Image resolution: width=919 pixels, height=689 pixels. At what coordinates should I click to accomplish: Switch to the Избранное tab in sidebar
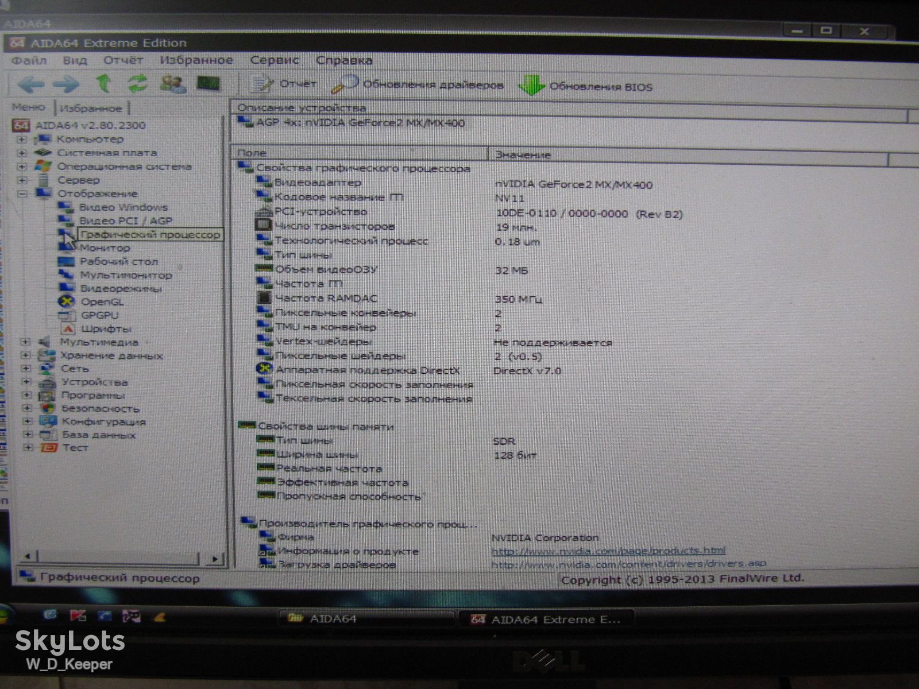click(91, 108)
